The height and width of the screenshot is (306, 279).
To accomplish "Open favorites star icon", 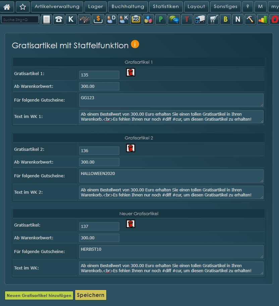I will [23, 7].
